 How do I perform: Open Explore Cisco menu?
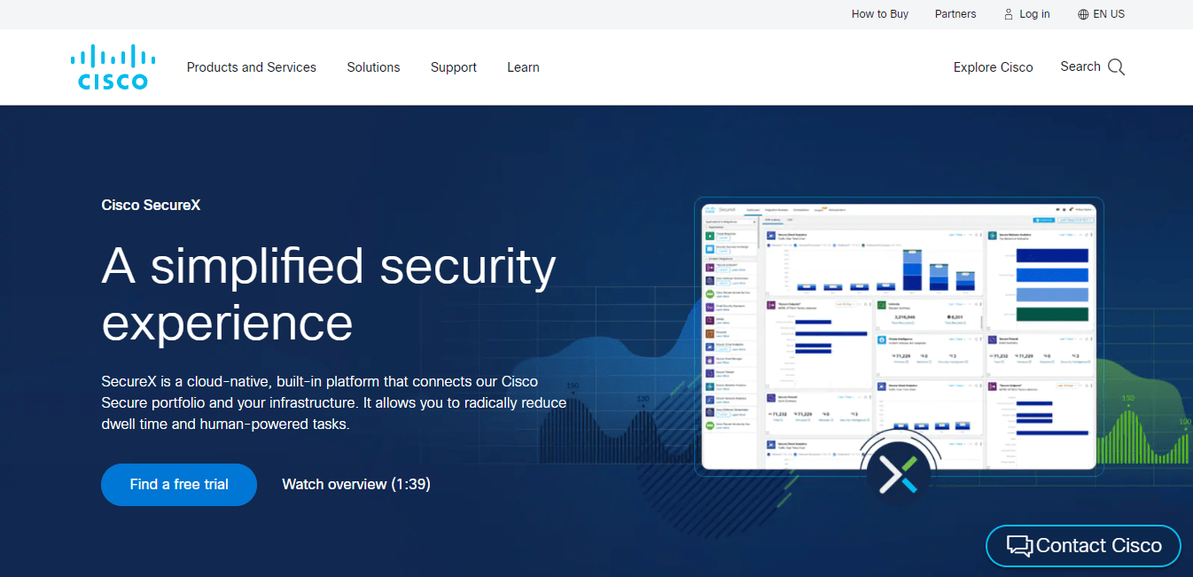pos(994,67)
